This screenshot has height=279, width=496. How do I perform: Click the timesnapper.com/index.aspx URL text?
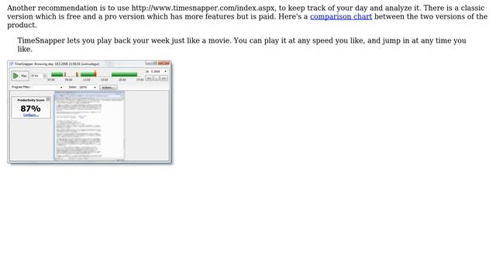[x=203, y=8]
